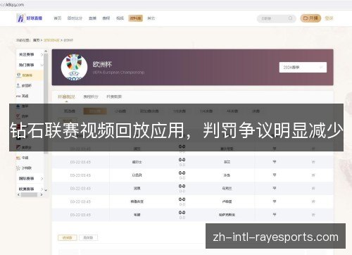Open the 析 analysis link in 威尔士 row
The width and height of the screenshot is (352, 255).
[313, 162]
